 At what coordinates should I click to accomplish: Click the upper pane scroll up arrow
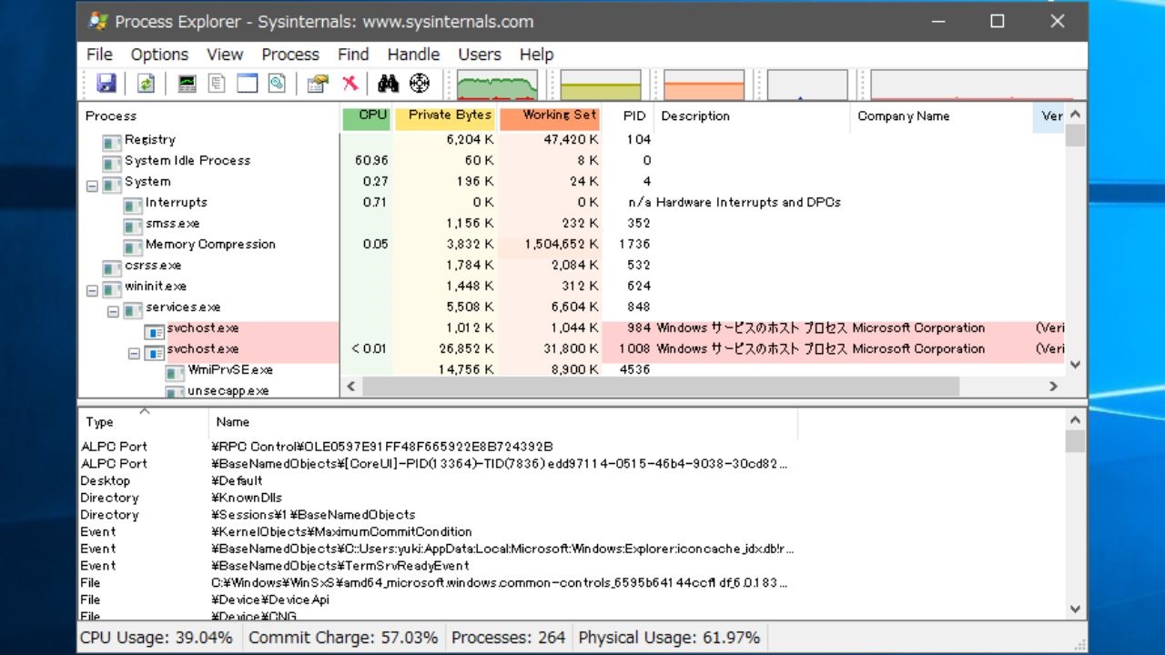click(x=1076, y=116)
